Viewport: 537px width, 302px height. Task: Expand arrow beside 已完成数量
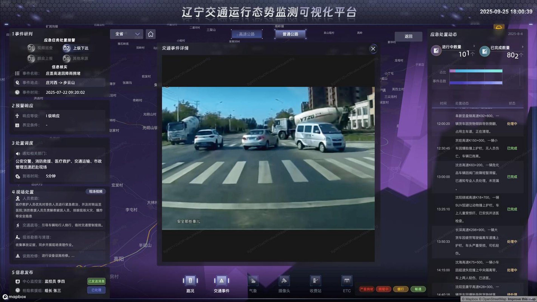[522, 47]
